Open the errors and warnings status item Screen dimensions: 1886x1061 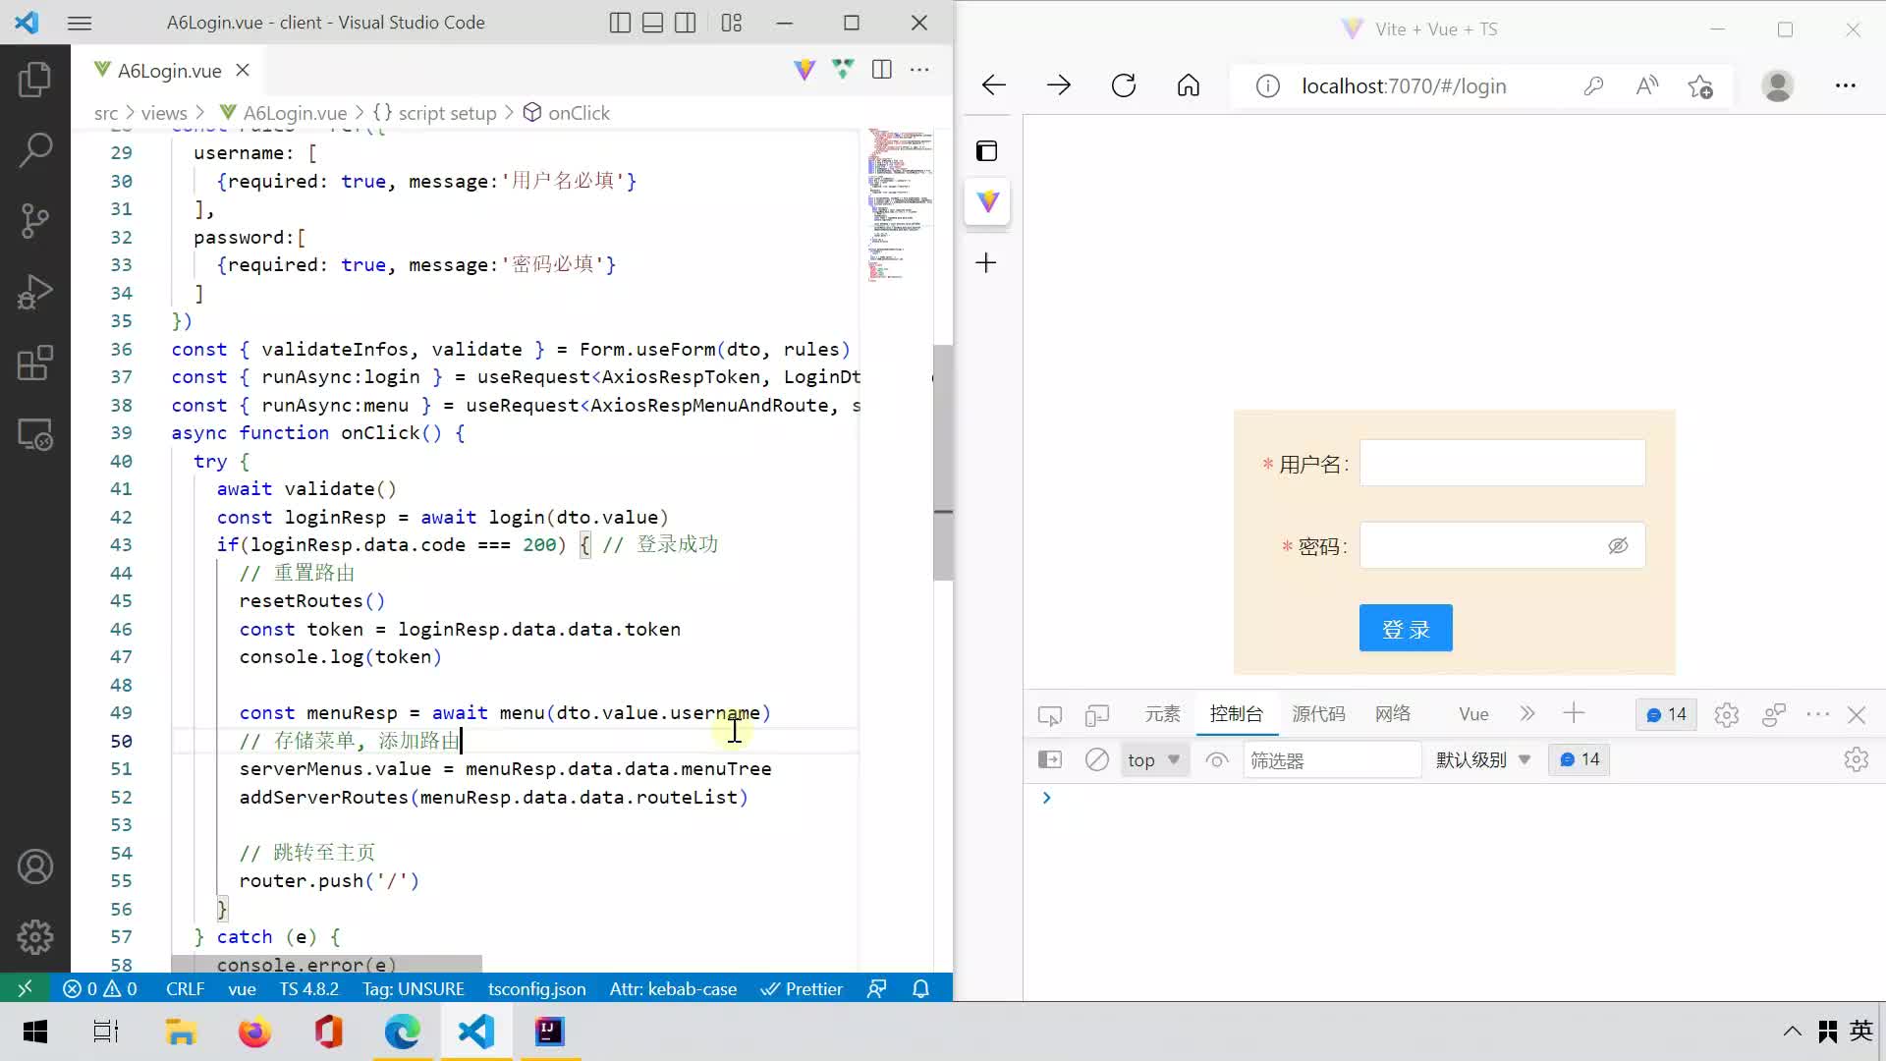pyautogui.click(x=99, y=988)
